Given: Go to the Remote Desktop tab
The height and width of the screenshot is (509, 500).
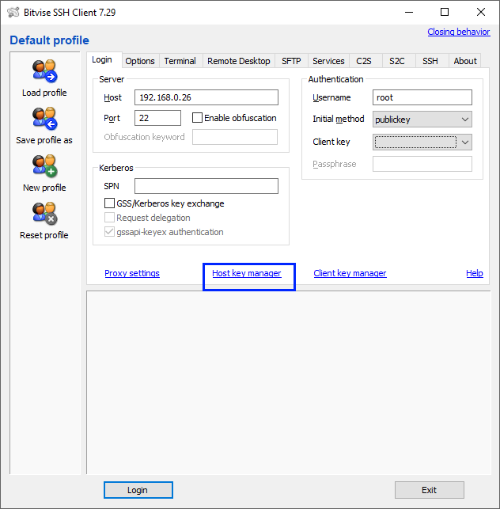Looking at the screenshot, I should tap(238, 61).
